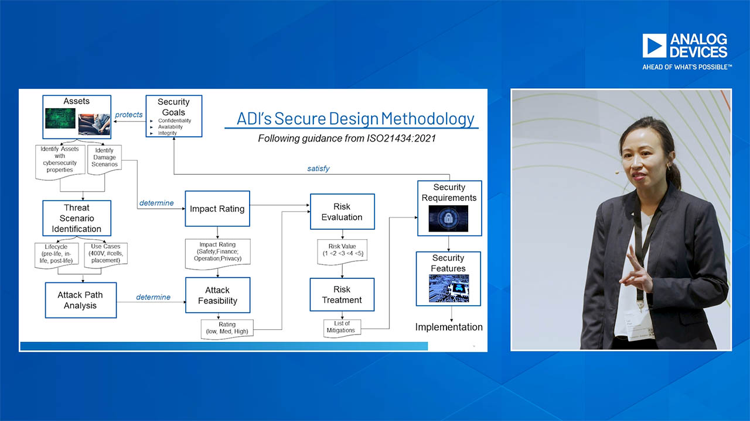This screenshot has height=421, width=750.
Task: Click the "Impact Rating" process box
Action: [217, 209]
